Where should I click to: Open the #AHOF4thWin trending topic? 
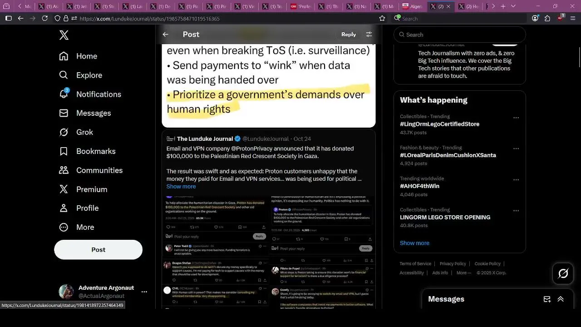(x=419, y=186)
